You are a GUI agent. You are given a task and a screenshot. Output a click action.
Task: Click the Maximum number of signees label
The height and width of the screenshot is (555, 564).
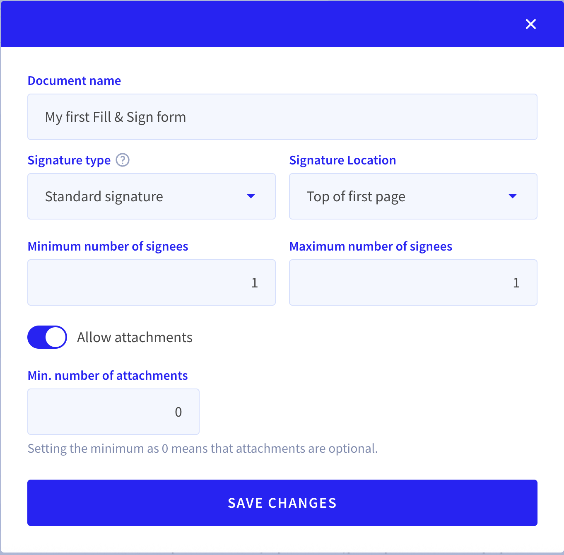[371, 246]
